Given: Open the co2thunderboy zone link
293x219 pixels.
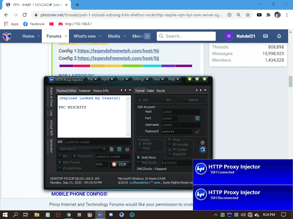Looking at the screenshot, I should (144, 183).
